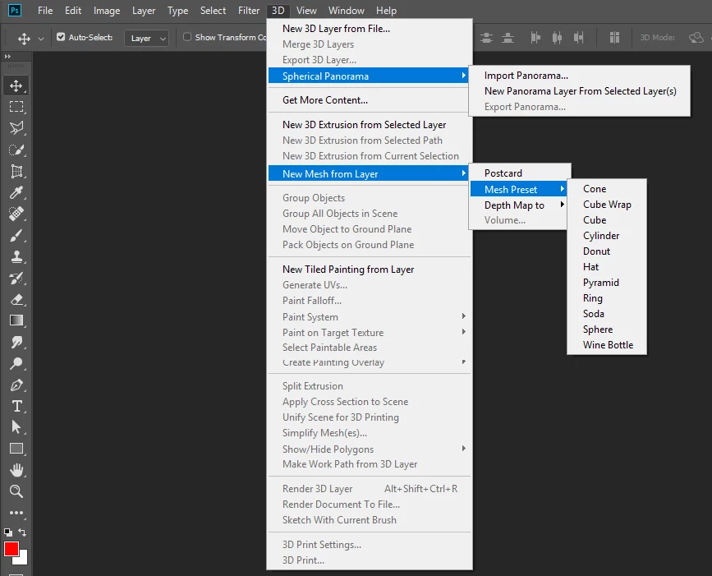Expand the Show/Hide Polygons submenu
Viewport: 712px width, 576px height.
[x=368, y=449]
